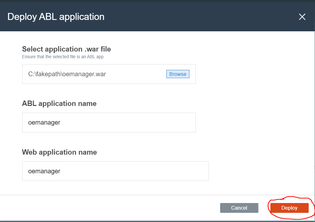The width and height of the screenshot is (315, 222).
Task: Click the Select application .war file heading
Action: point(66,49)
